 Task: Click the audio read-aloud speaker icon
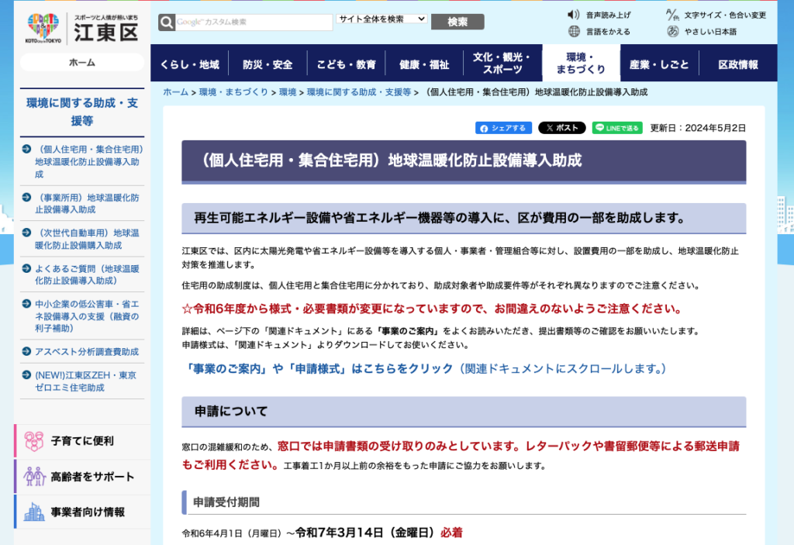tap(574, 14)
